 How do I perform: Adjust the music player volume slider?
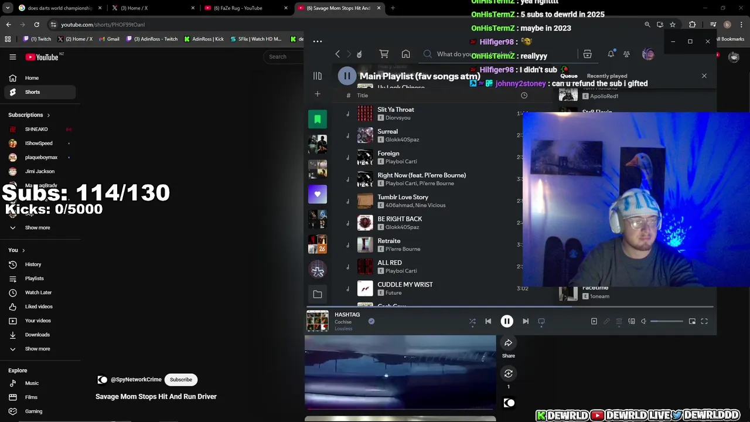click(x=667, y=321)
